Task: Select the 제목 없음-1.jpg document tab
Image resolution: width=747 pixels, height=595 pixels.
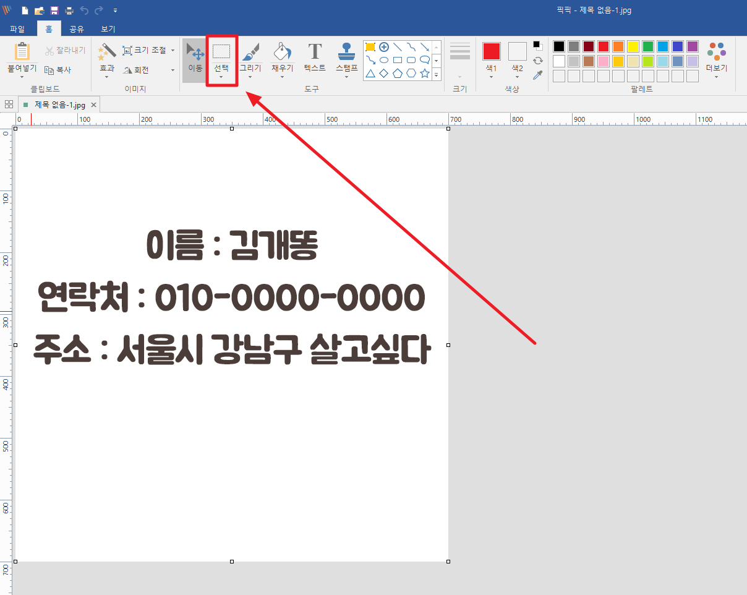Action: (x=59, y=105)
